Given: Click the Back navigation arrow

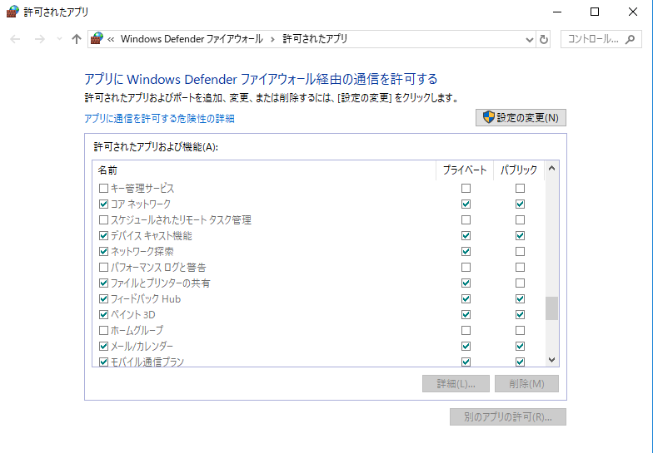Looking at the screenshot, I should (15, 39).
